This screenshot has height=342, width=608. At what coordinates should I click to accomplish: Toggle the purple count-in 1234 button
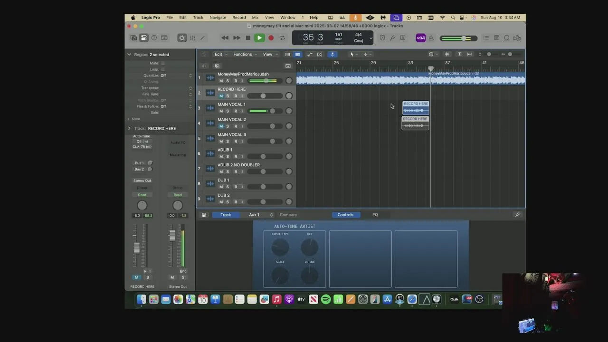pyautogui.click(x=420, y=38)
